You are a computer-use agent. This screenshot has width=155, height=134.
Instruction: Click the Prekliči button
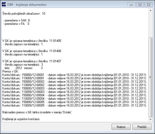tap(142, 127)
